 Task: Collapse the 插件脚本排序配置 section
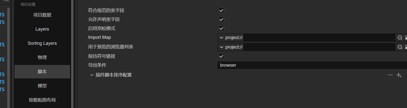(92, 75)
